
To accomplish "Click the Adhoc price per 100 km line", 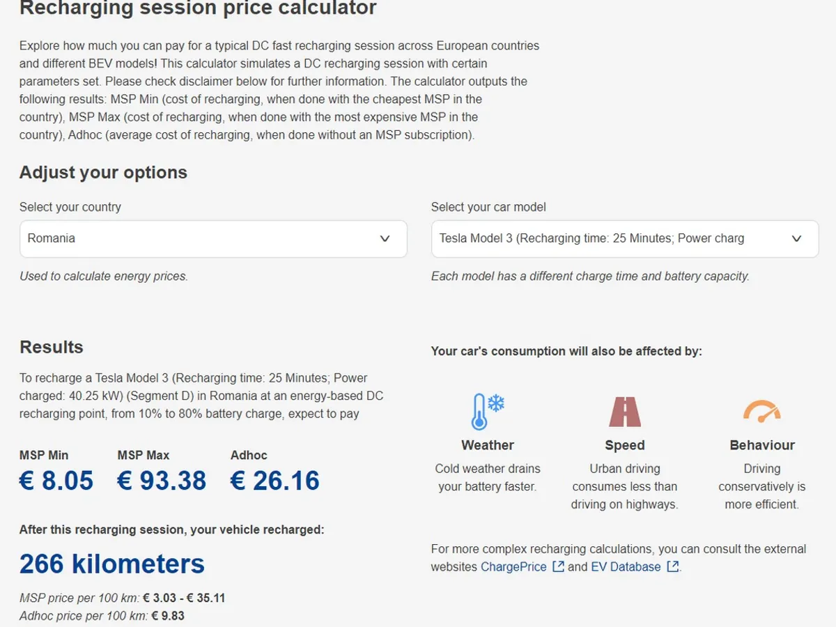I will point(102,616).
